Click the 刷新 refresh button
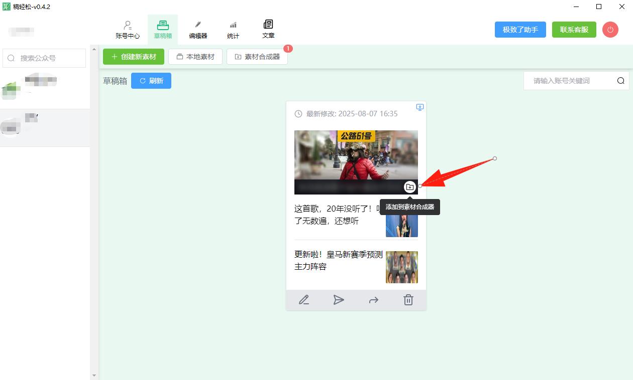Screen dimensions: 633x380 [151, 81]
